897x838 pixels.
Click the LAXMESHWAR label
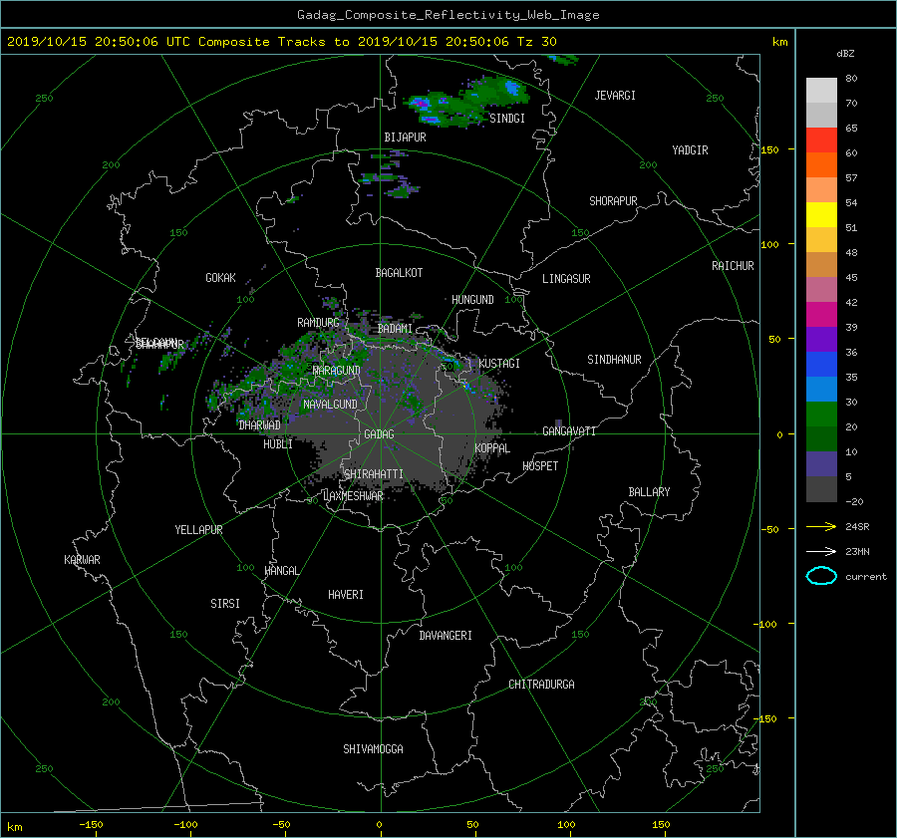pyautogui.click(x=353, y=496)
